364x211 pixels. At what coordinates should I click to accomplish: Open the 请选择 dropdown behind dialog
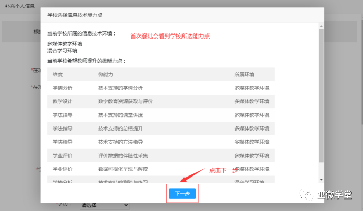click(104, 205)
